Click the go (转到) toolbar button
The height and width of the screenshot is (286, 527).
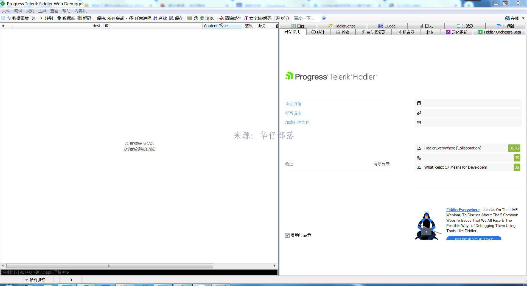coord(46,18)
